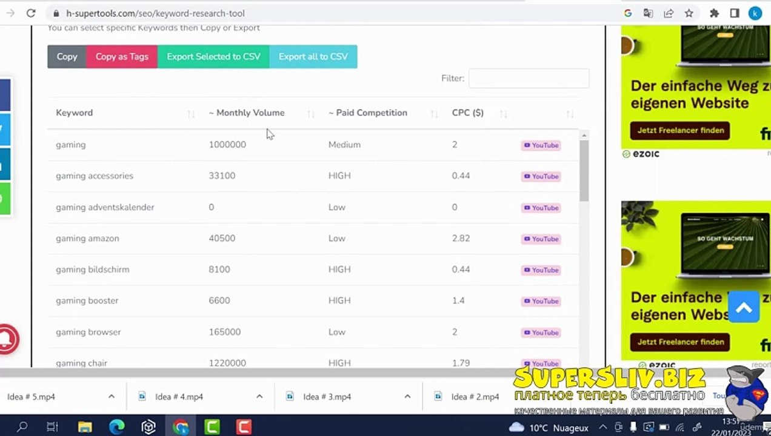Click Export Selected to CSV
Viewport: 771px width, 436px height.
[x=213, y=56]
